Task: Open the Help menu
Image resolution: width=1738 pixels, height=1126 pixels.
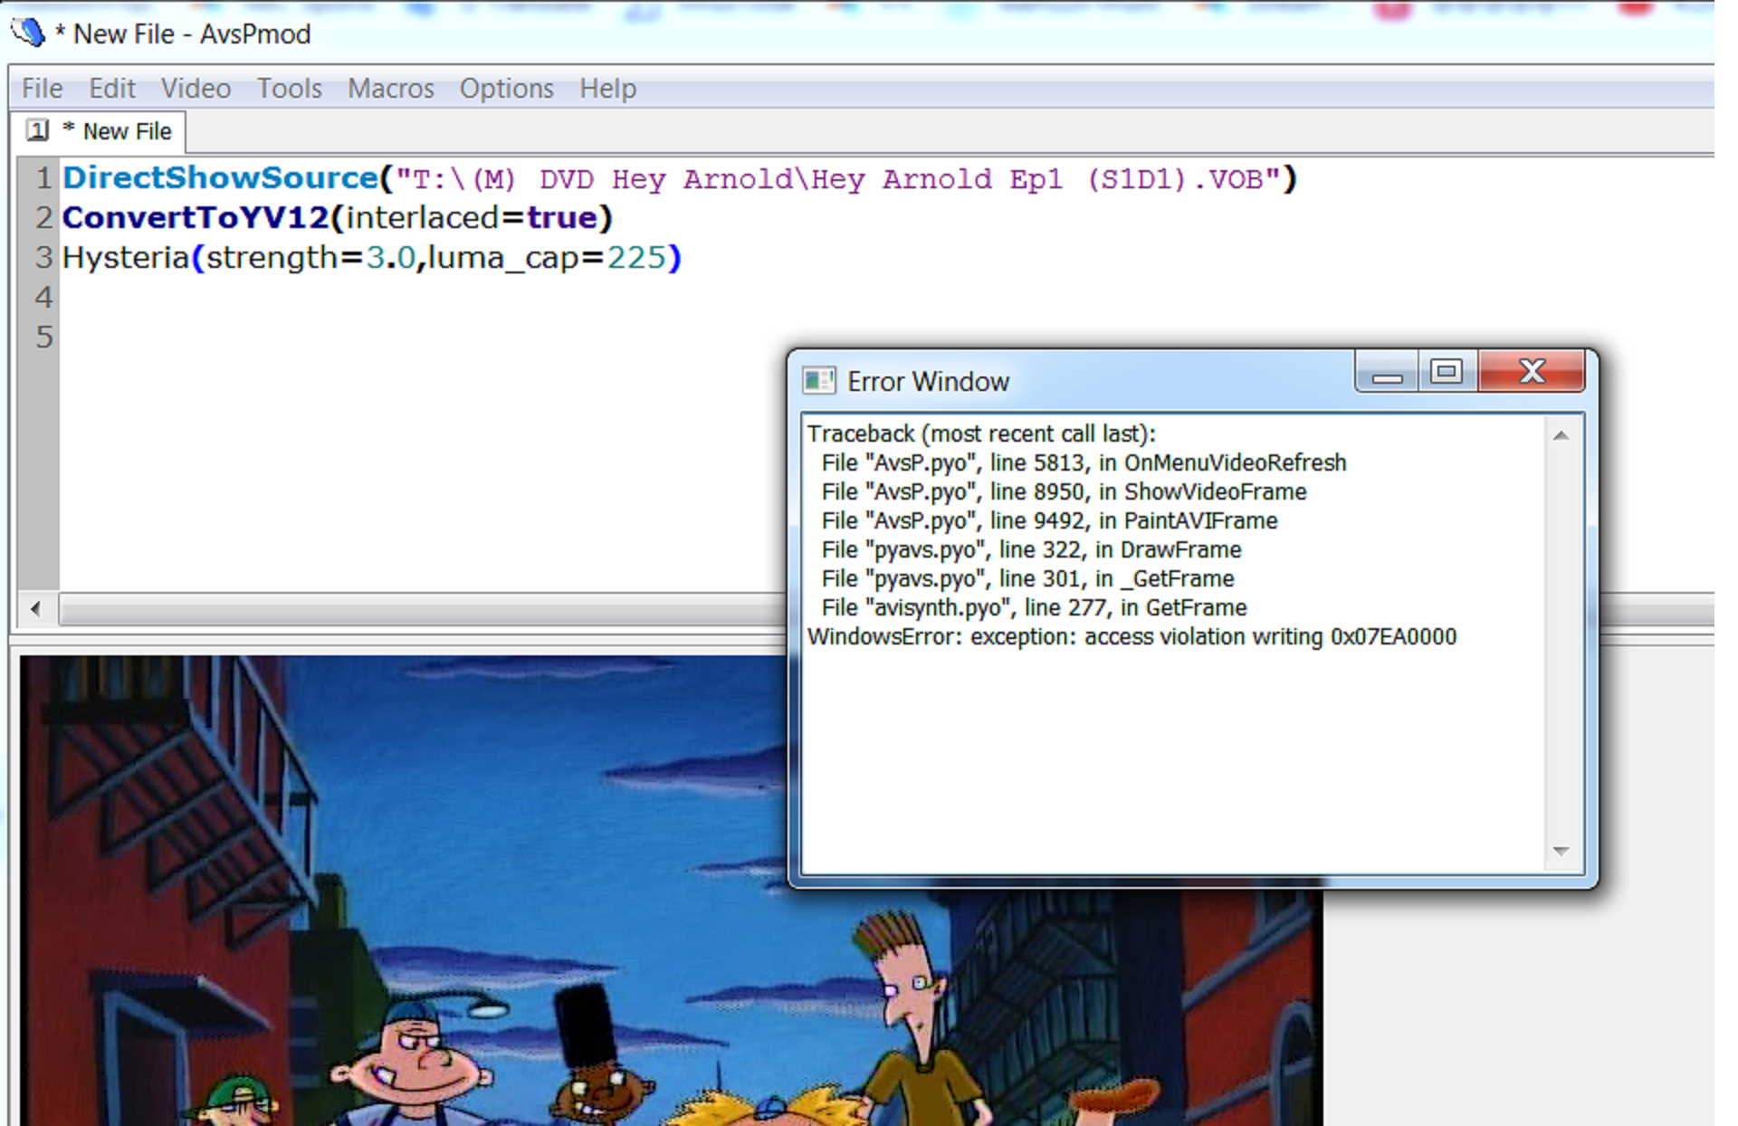Action: click(607, 89)
